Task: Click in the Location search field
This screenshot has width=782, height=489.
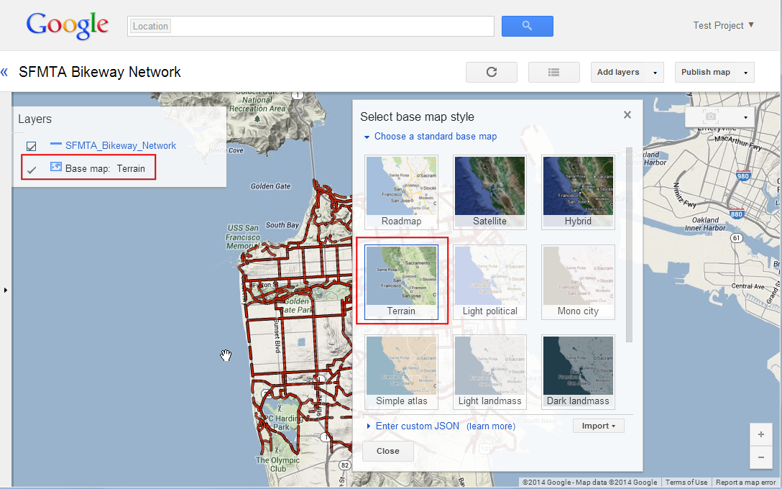Action: [x=331, y=27]
